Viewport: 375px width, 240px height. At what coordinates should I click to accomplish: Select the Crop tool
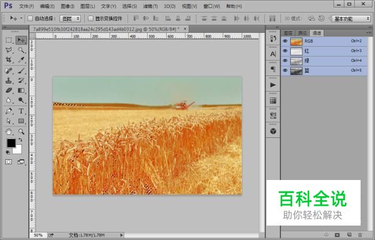click(x=9, y=60)
